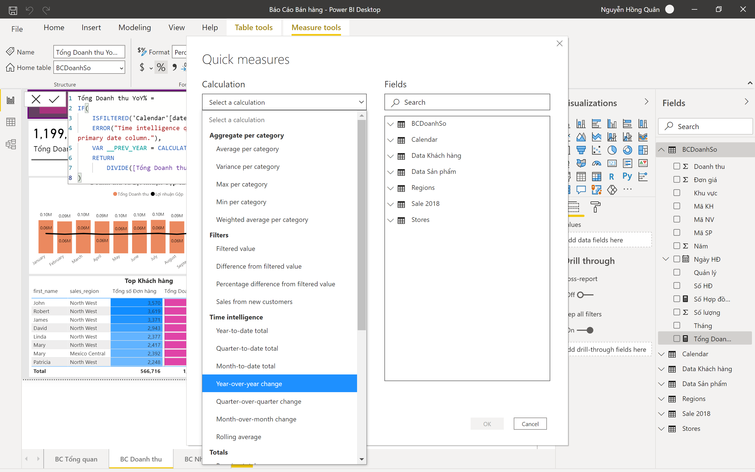Click the calculation list scrollbar thumb

tap(361, 225)
